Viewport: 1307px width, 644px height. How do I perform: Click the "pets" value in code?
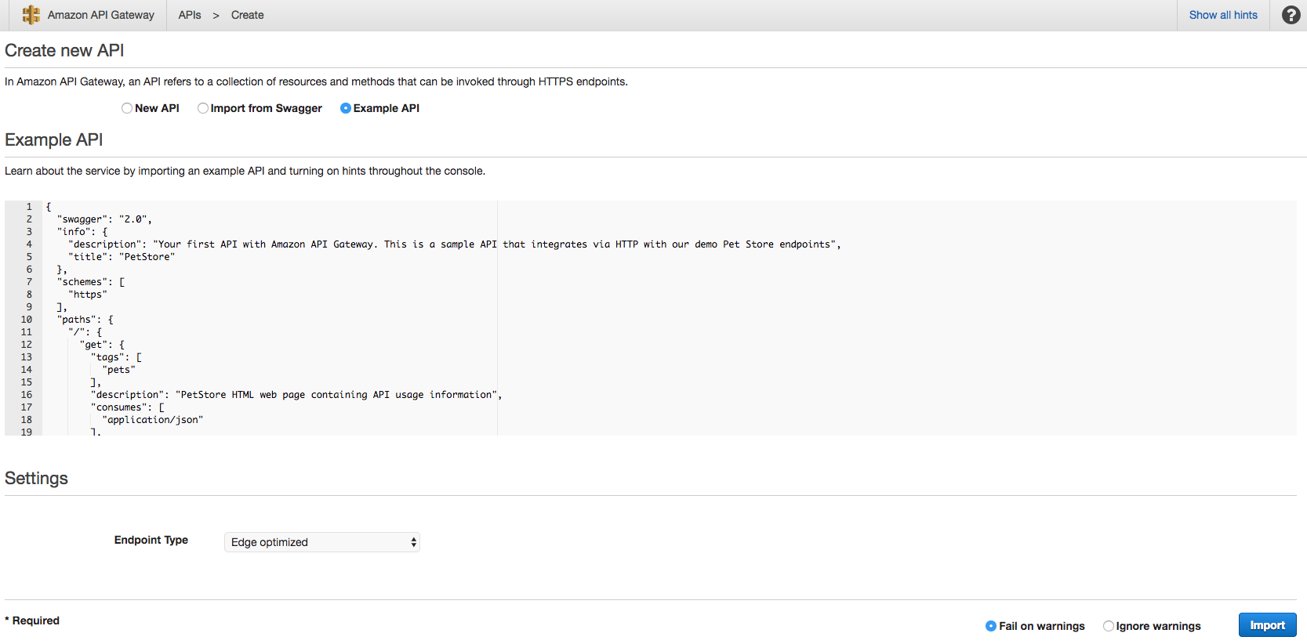119,370
